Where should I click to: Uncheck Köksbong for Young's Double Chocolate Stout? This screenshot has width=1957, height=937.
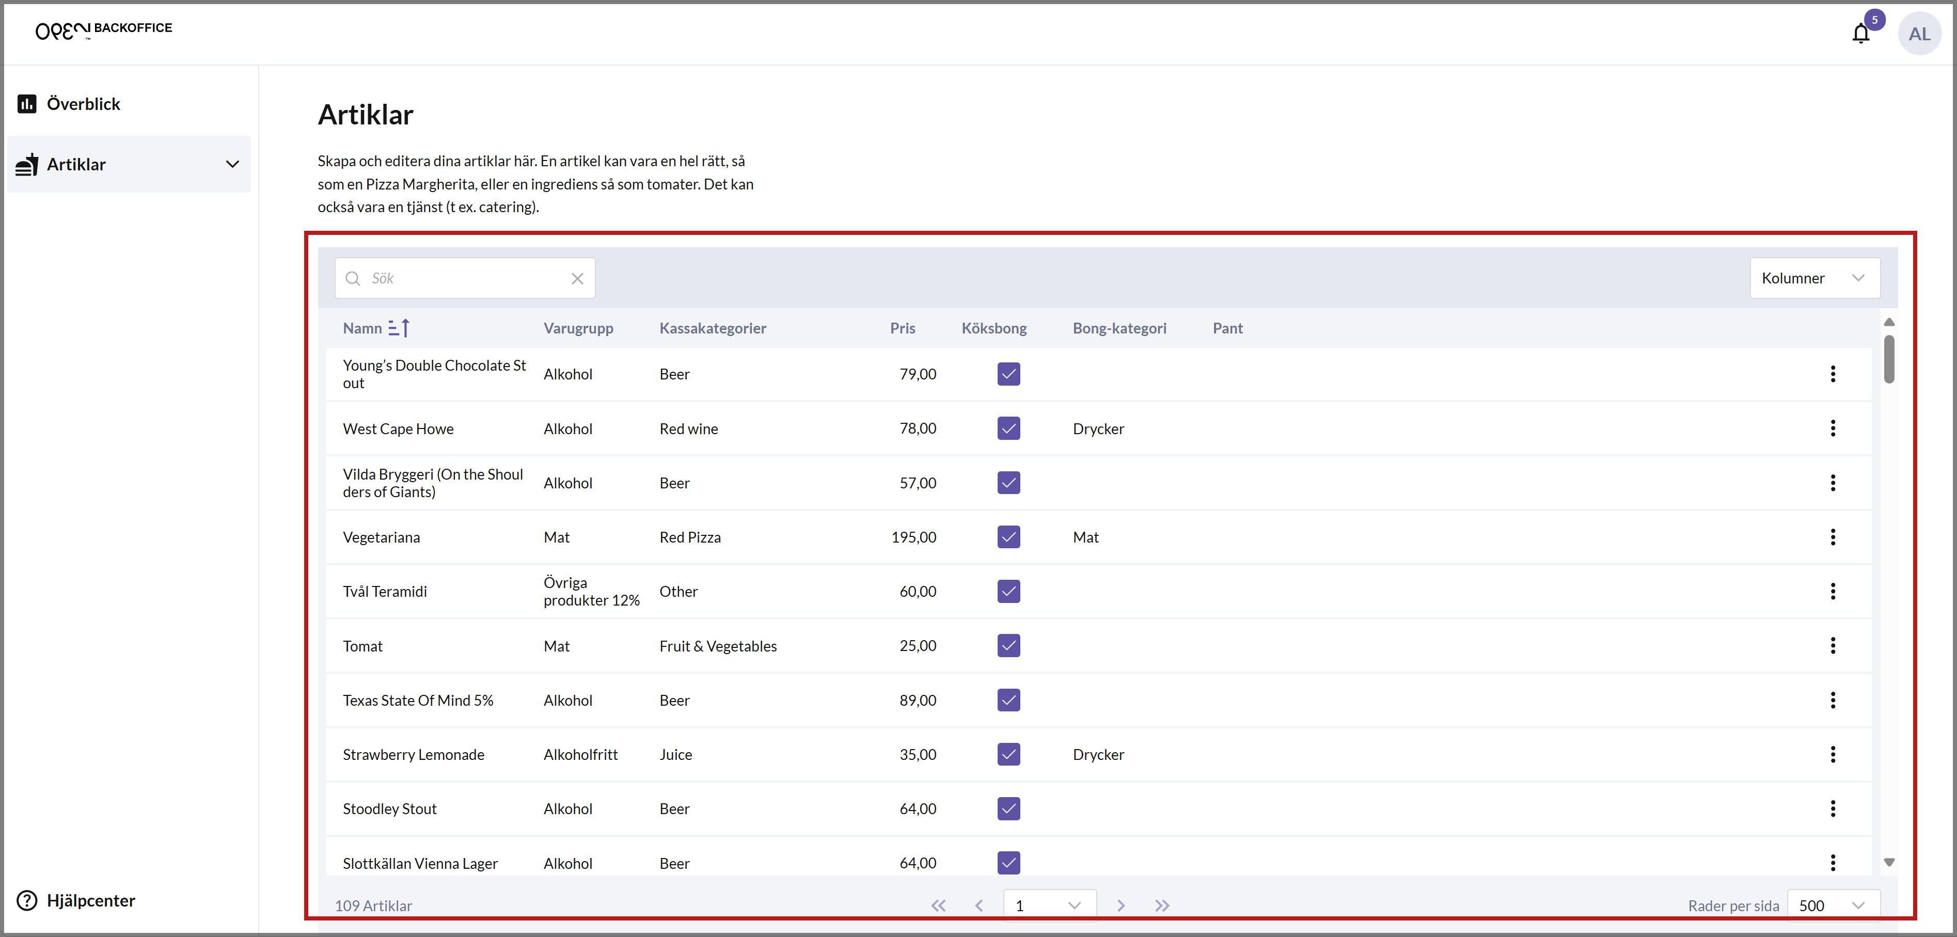(1008, 374)
